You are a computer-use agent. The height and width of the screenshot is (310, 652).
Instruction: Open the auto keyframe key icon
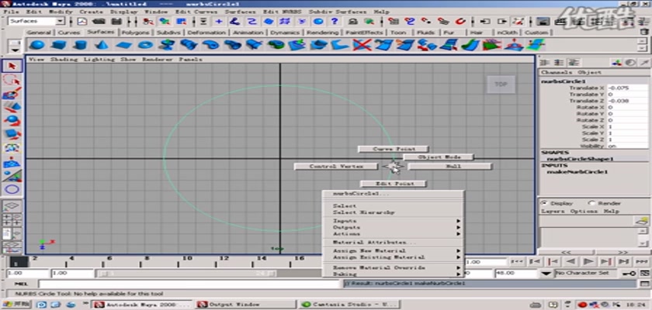point(628,274)
